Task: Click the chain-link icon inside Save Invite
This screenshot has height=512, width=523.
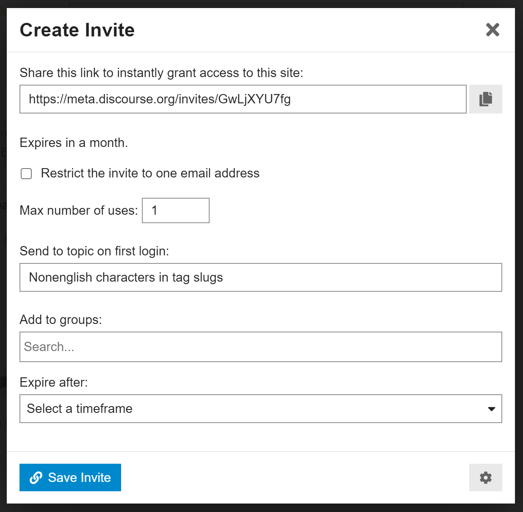Action: 36,477
